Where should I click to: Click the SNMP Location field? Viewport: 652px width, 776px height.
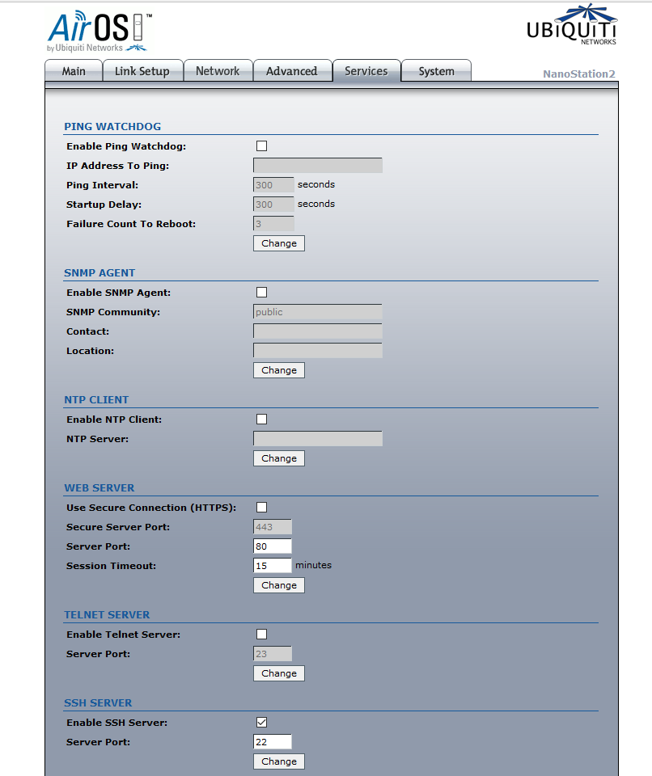(x=318, y=350)
